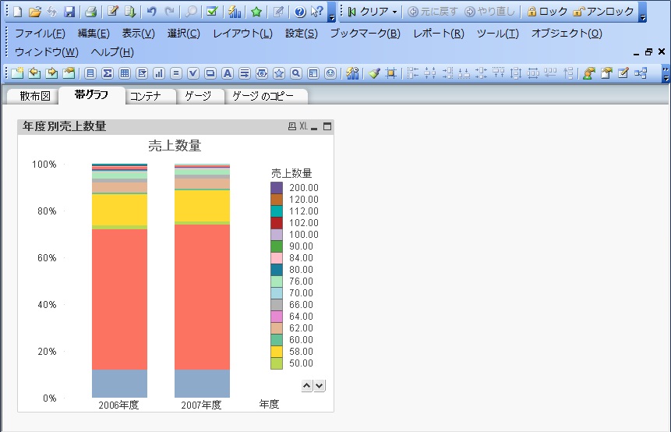Open help via the blue question mark icon
The image size is (671, 432).
click(300, 12)
